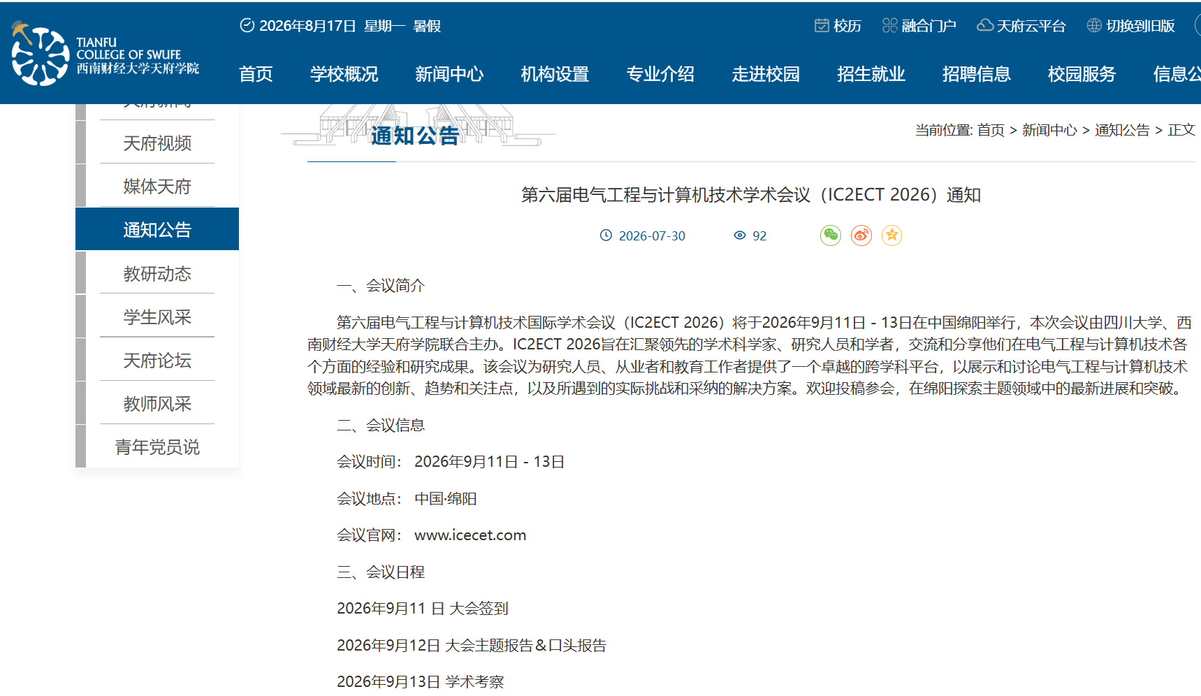1201x696 pixels.
Task: Select 天府论坛 in the sidebar
Action: [x=157, y=360]
